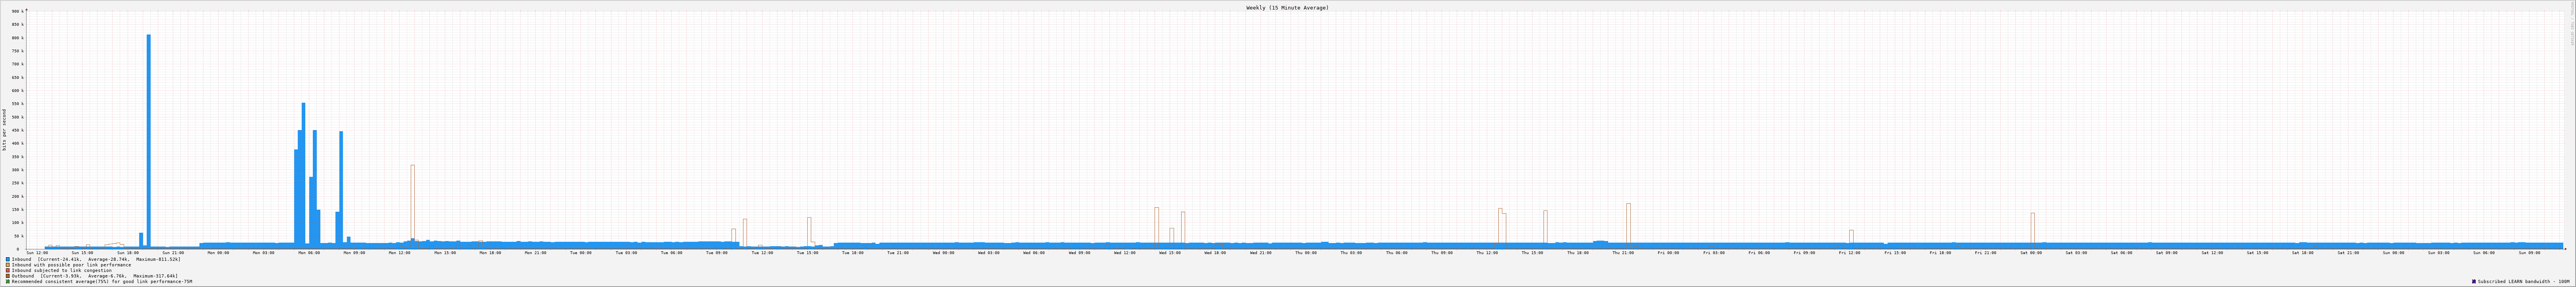Click the Weekly (15 Minute Average) title
Viewport: 2576px width, 287px height.
(1287, 7)
